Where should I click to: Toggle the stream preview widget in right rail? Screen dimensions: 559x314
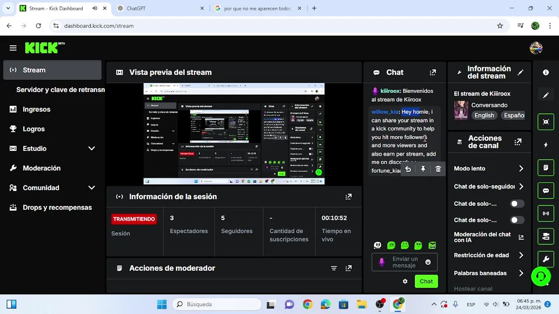point(546,122)
